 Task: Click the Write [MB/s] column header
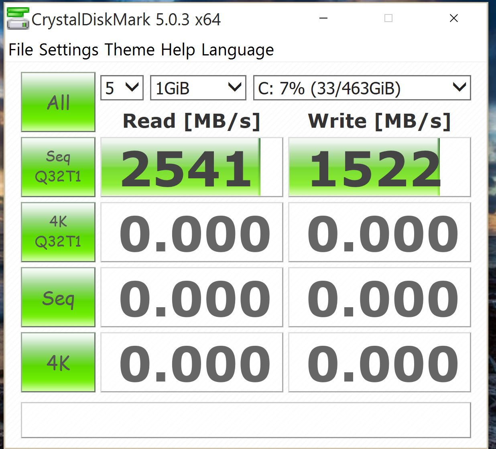pos(379,121)
